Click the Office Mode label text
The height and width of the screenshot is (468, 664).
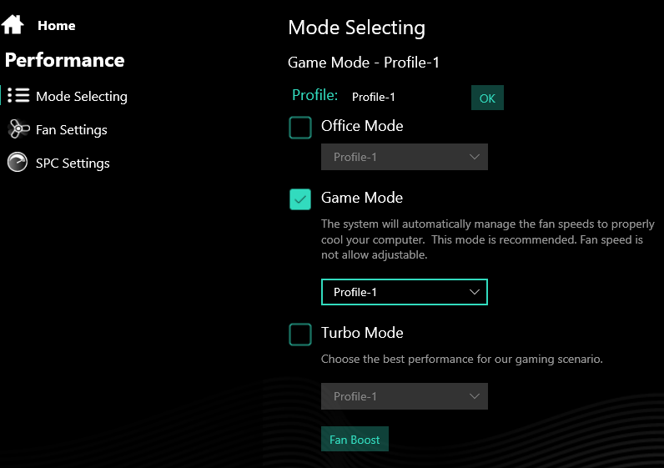[362, 126]
